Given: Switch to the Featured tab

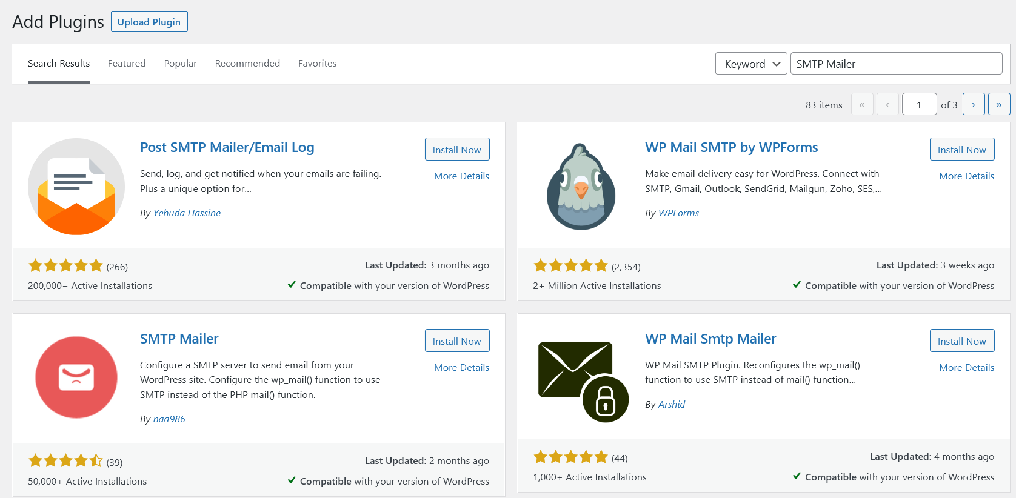Looking at the screenshot, I should tap(127, 64).
